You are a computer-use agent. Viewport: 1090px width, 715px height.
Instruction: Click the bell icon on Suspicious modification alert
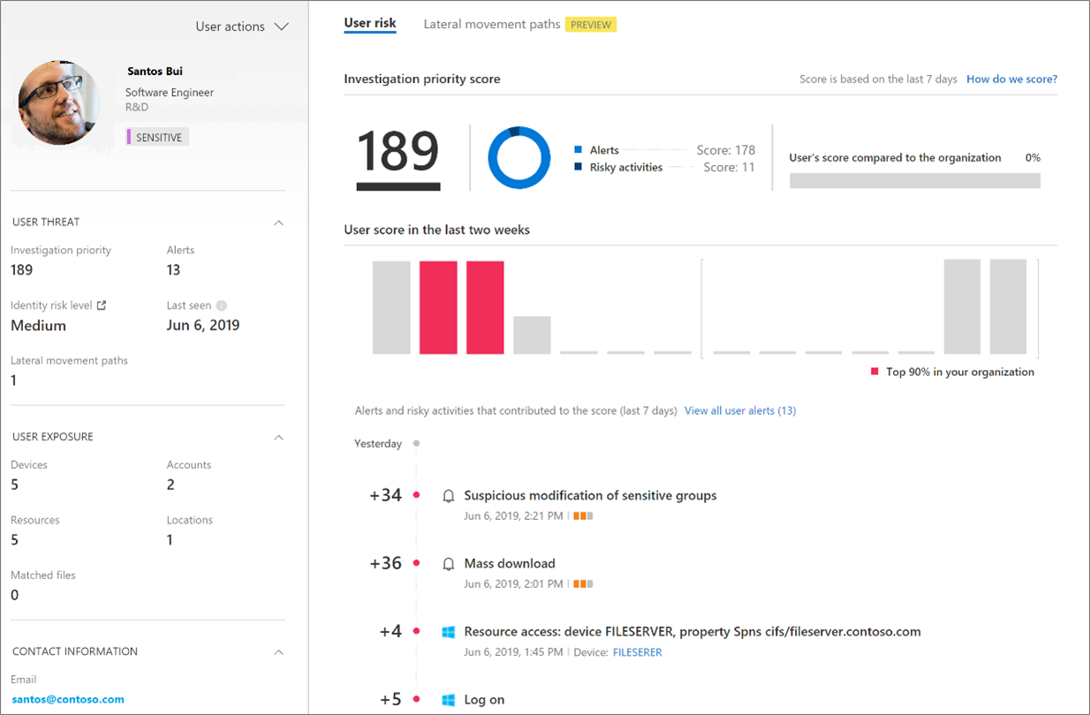[x=448, y=495]
